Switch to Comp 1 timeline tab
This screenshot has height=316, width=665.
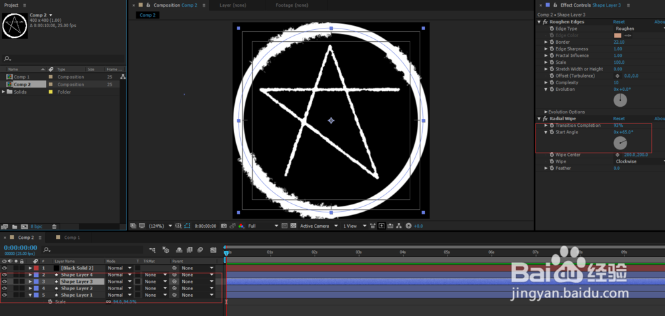(72, 238)
